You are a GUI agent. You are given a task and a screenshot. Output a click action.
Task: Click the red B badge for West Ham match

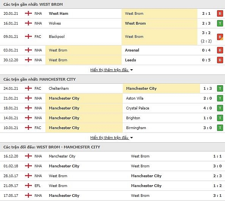[220, 14]
